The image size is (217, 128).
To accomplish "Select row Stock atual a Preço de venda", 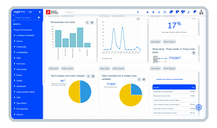I will [174, 96].
